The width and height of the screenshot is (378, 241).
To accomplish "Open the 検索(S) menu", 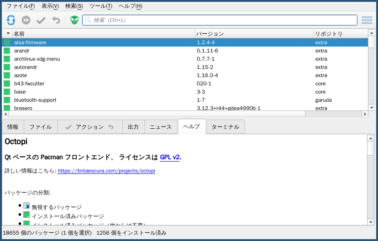I will tap(74, 6).
